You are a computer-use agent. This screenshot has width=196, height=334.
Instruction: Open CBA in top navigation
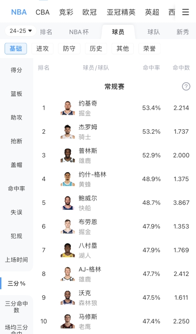pos(42,12)
